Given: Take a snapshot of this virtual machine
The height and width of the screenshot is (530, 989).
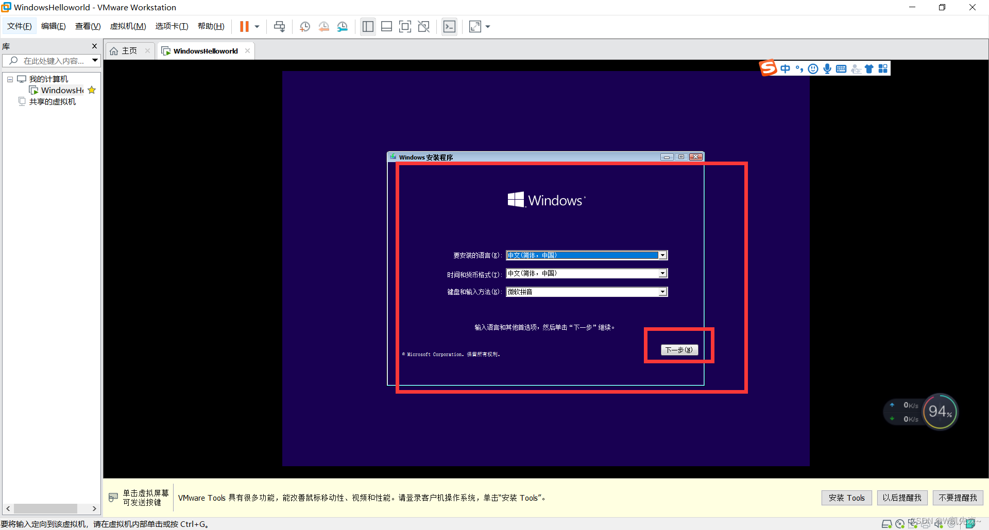Looking at the screenshot, I should pos(305,26).
